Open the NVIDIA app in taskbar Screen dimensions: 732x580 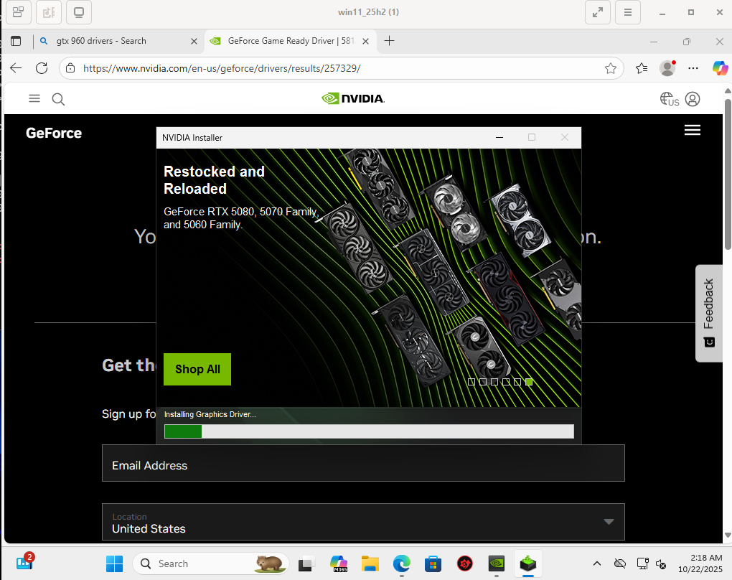[496, 563]
